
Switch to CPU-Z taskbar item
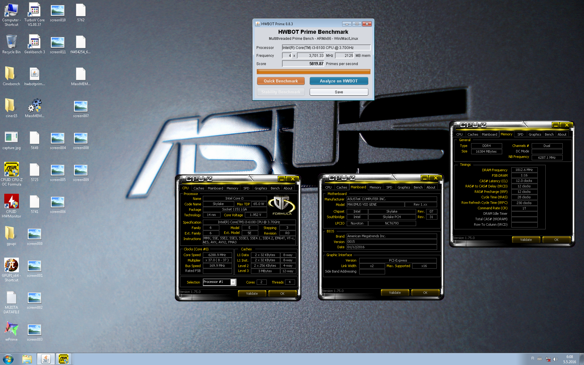pyautogui.click(x=64, y=359)
